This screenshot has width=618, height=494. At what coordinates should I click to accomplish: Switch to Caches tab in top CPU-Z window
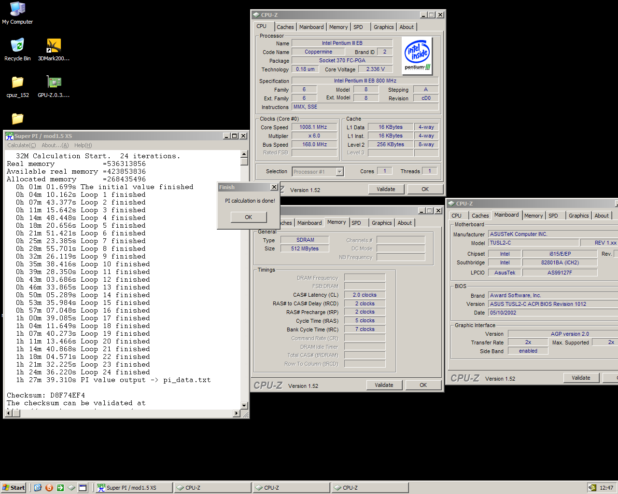[285, 27]
